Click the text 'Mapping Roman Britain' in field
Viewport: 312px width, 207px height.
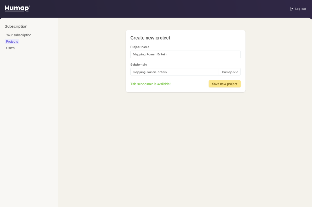150,54
